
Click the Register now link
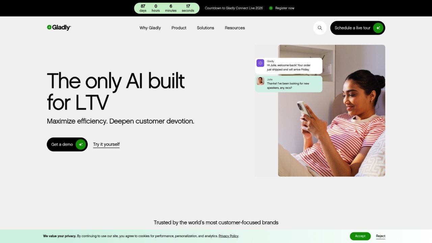(285, 8)
